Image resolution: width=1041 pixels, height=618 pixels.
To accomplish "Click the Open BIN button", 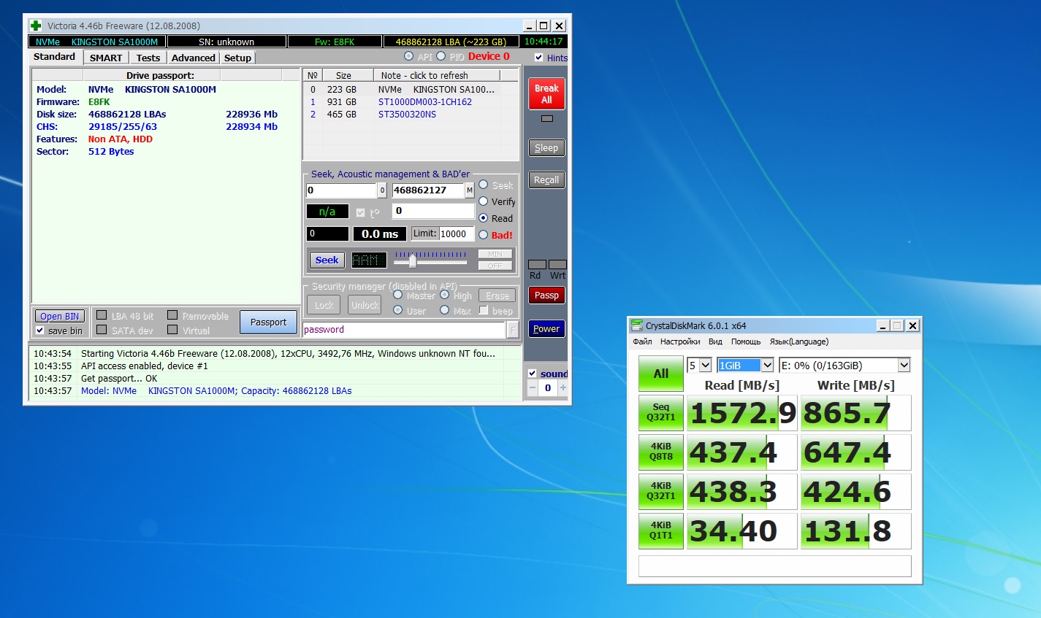I will pyautogui.click(x=60, y=316).
